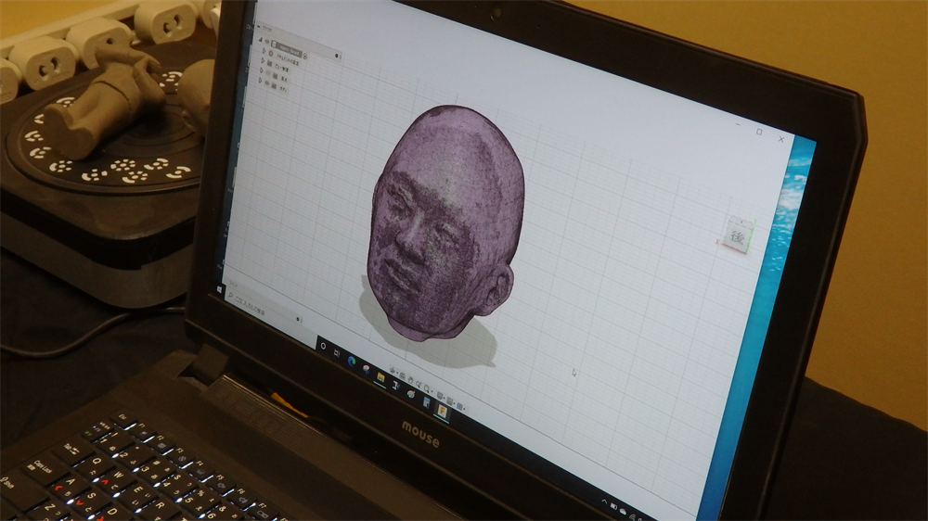Open File Explorer from the taskbar
The image size is (928, 521).
pos(380,375)
